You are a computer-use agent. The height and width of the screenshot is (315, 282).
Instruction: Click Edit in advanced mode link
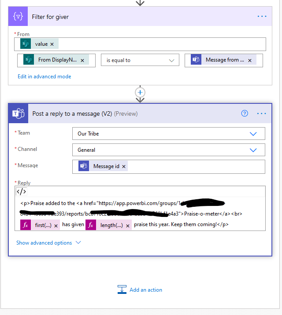pyautogui.click(x=44, y=77)
